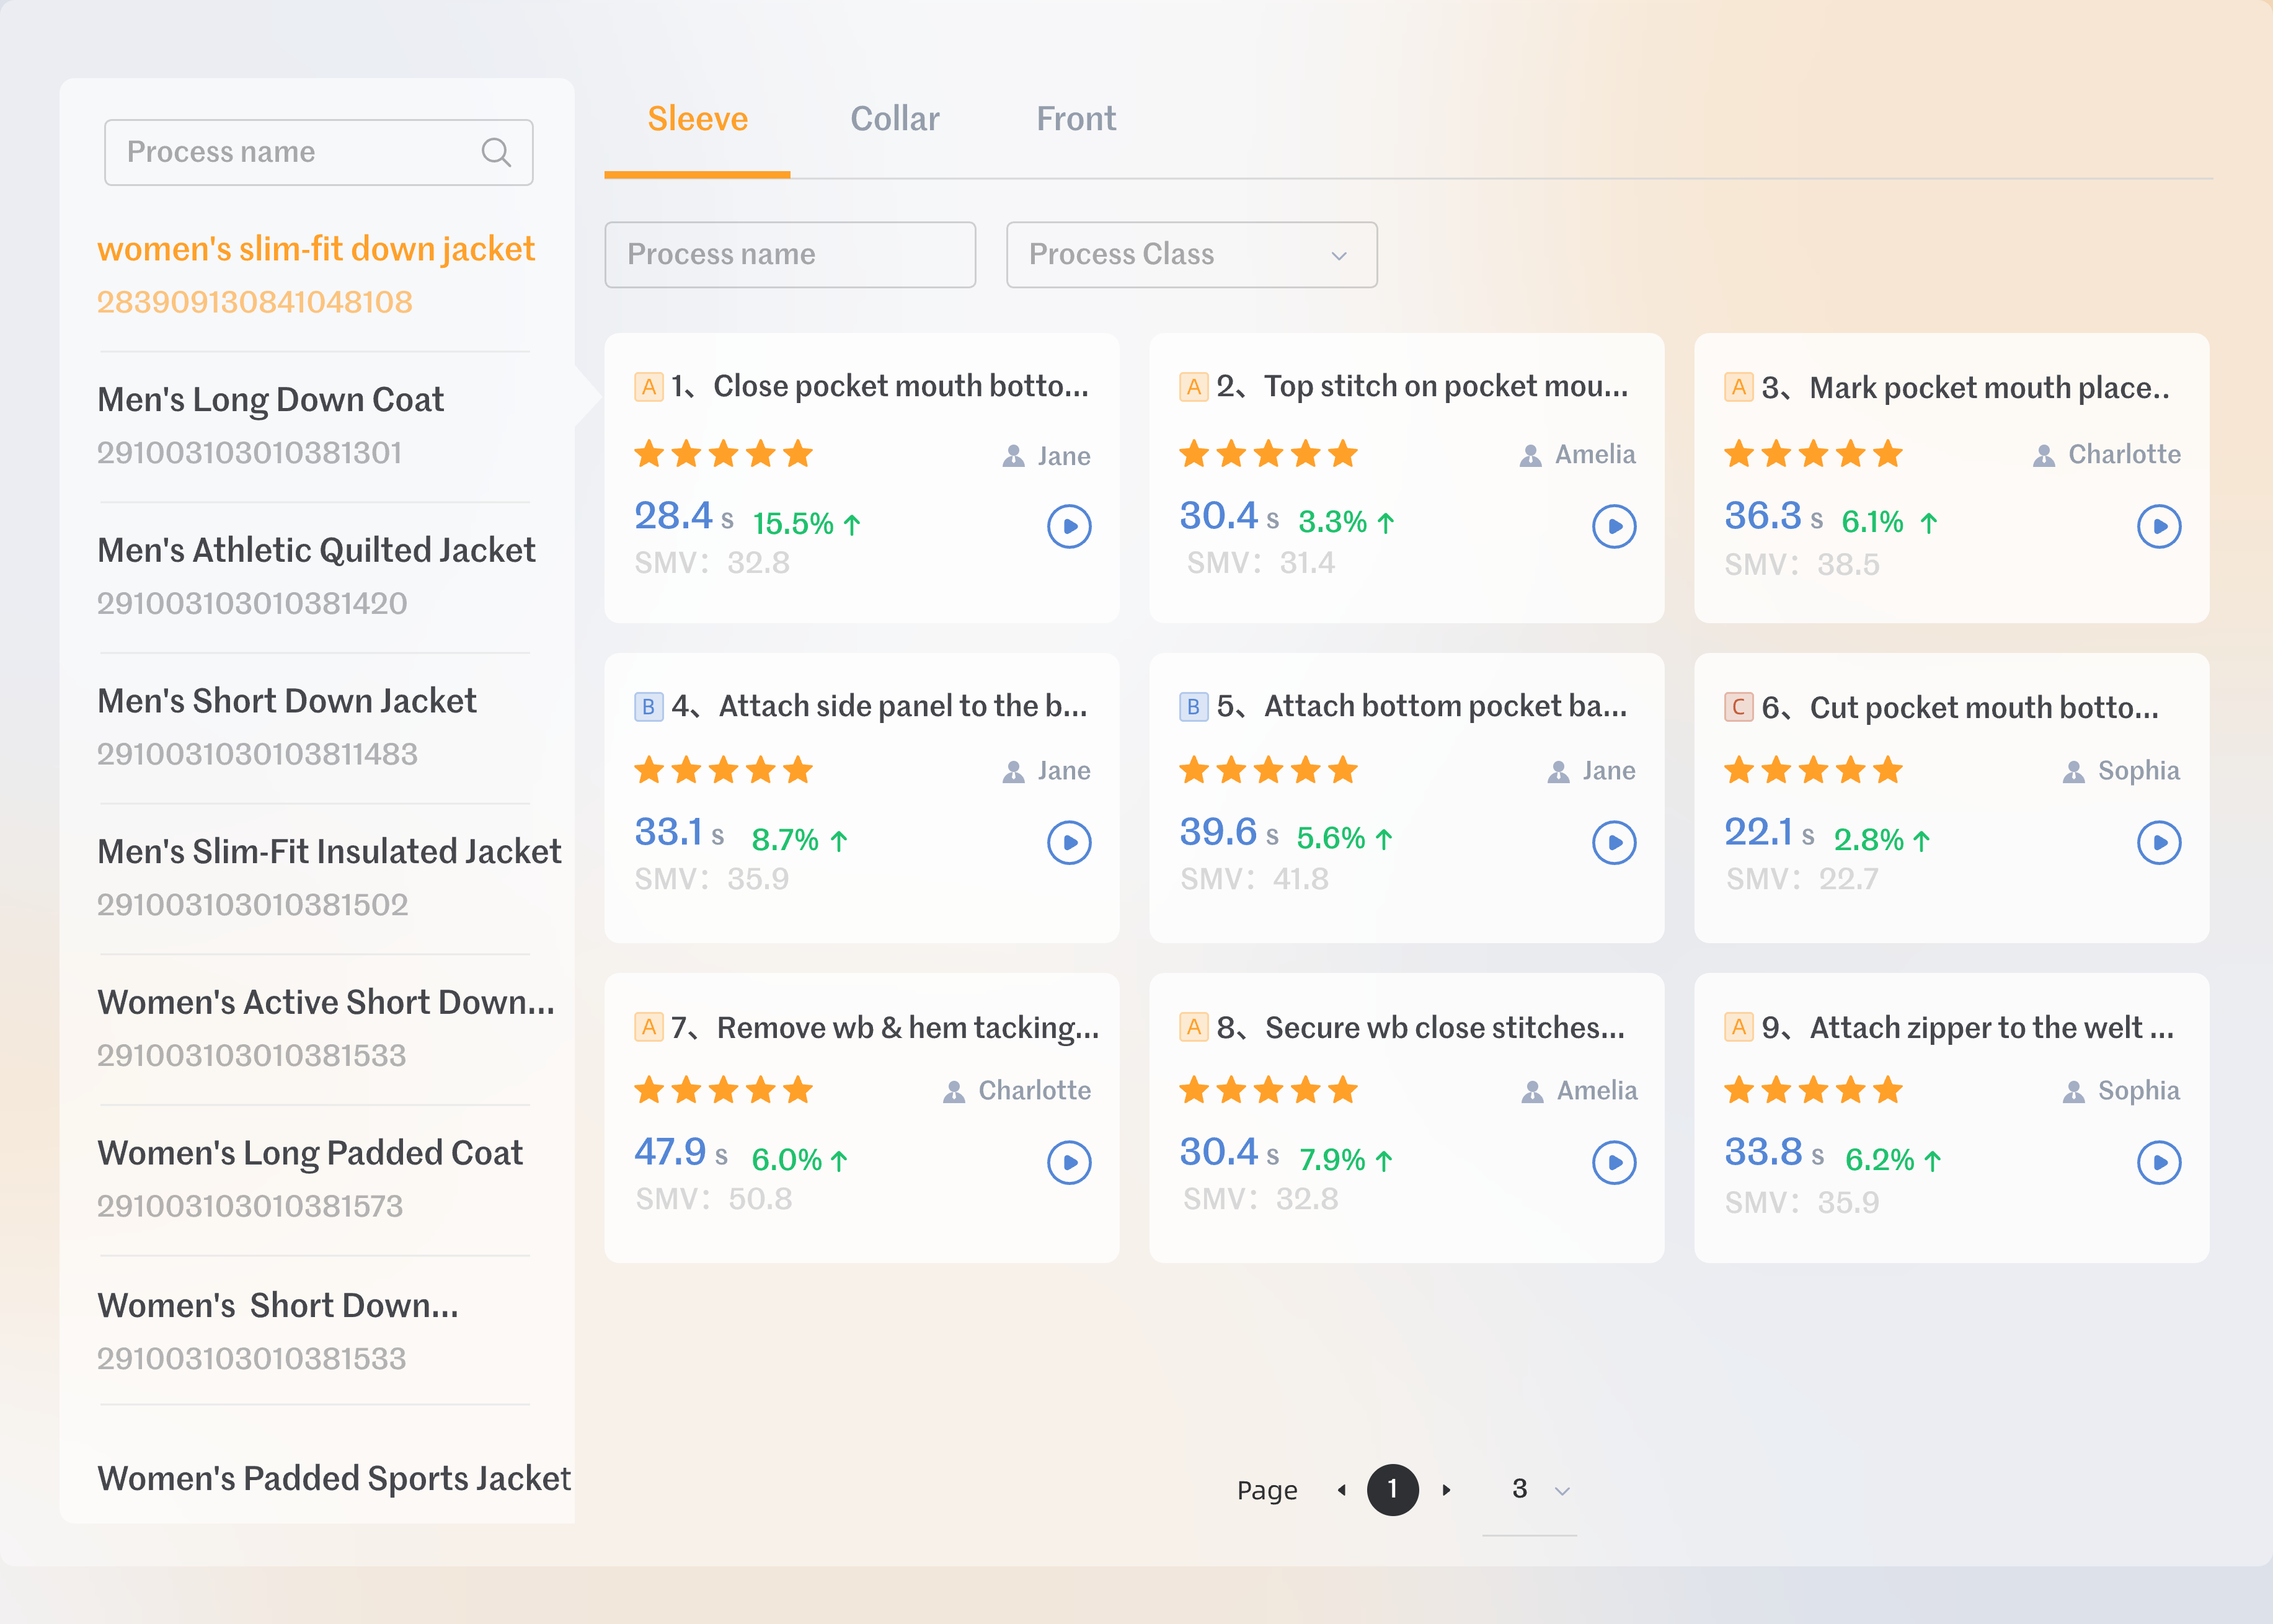Select Women's Long Padded Coat item
This screenshot has width=2273, height=1624.
[x=310, y=1153]
